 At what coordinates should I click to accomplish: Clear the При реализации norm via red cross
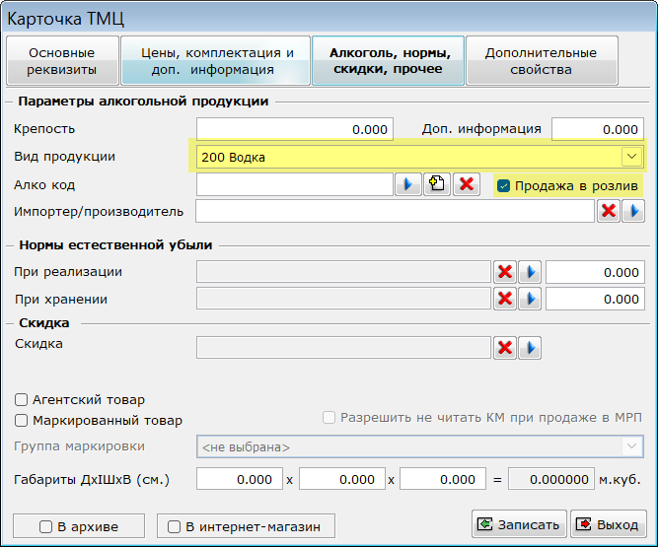click(x=505, y=272)
